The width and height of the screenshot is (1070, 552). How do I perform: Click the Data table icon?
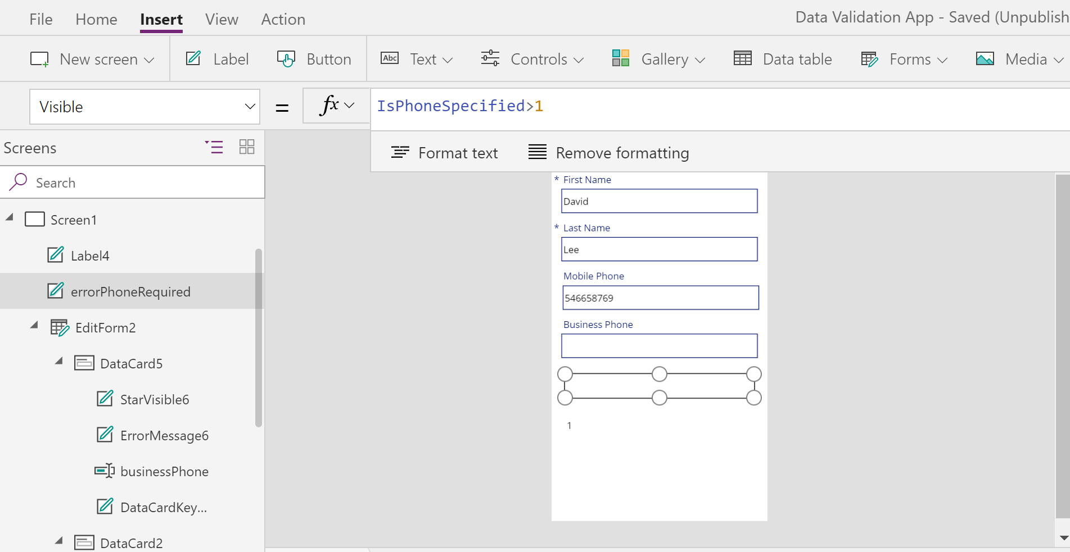click(x=742, y=59)
